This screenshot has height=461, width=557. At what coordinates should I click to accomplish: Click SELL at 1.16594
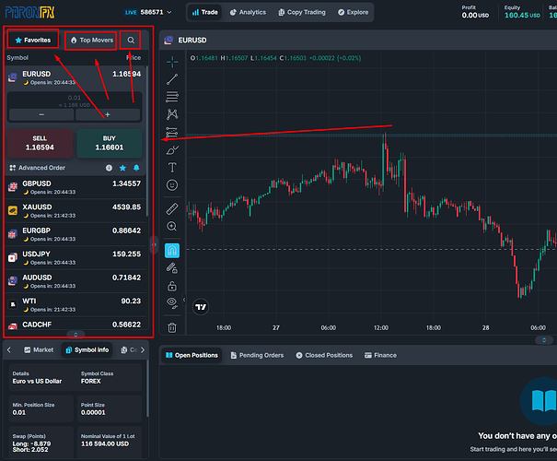(x=40, y=143)
